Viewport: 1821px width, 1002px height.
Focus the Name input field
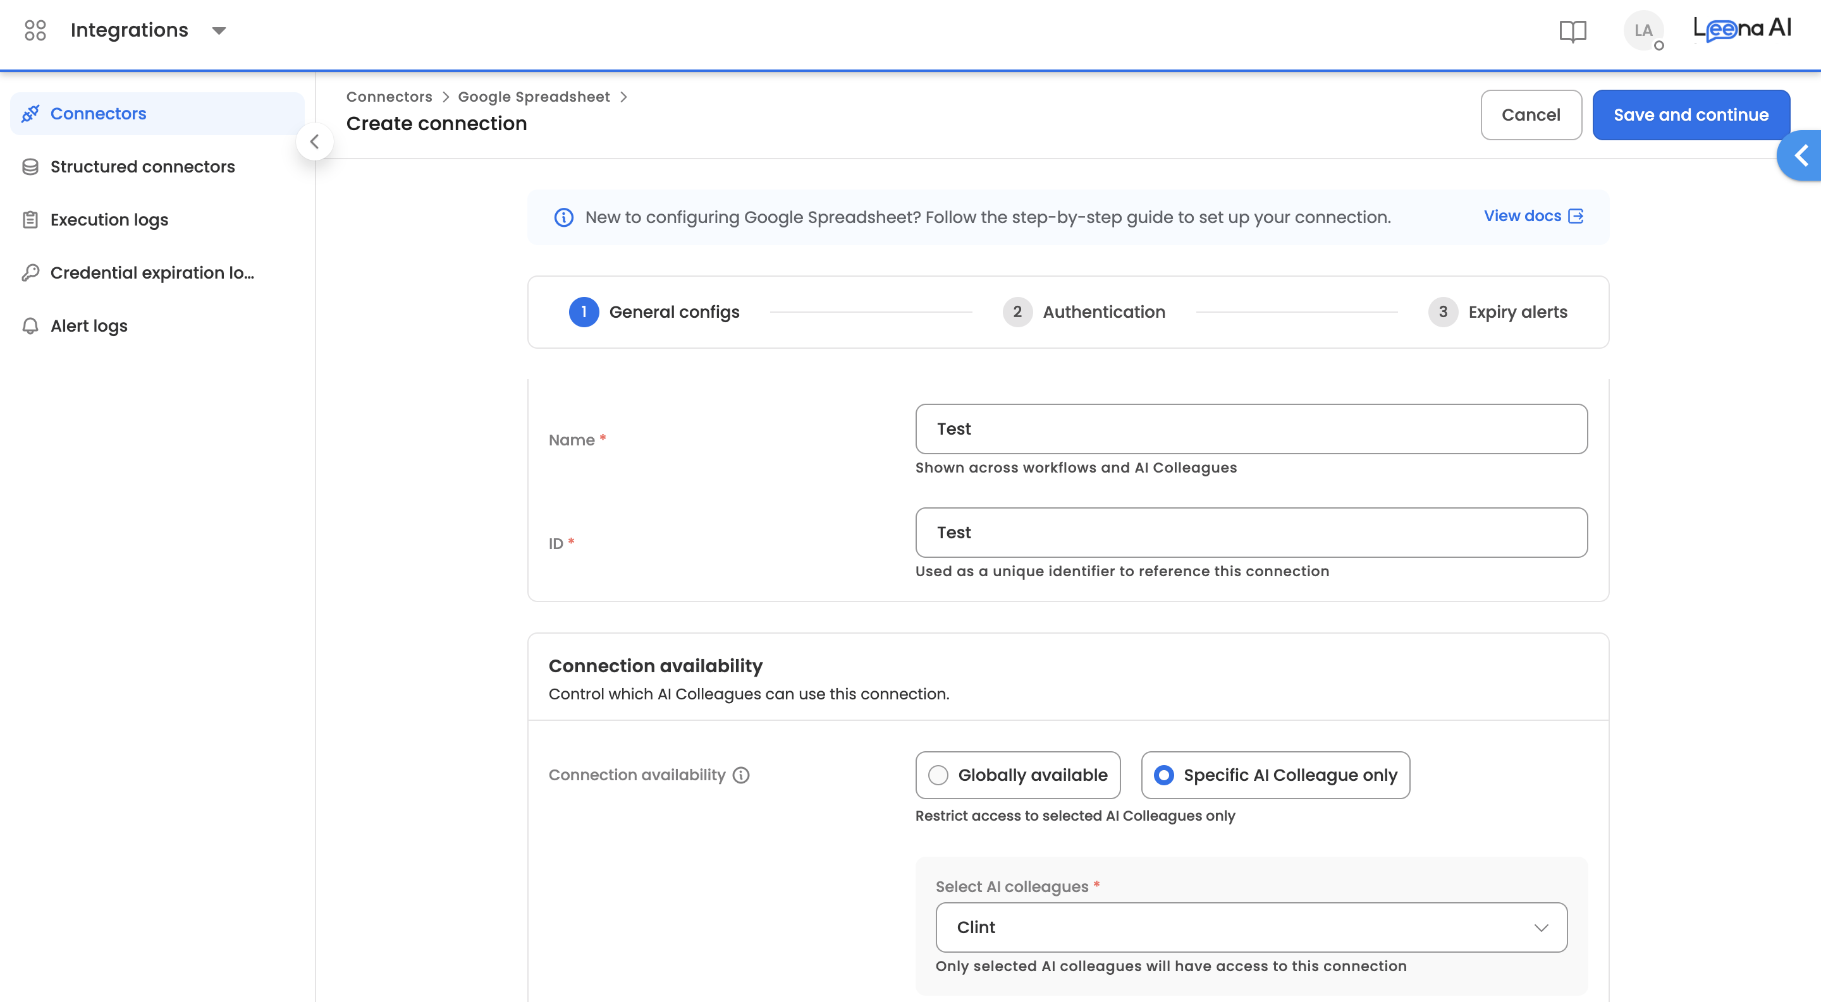pyautogui.click(x=1251, y=430)
